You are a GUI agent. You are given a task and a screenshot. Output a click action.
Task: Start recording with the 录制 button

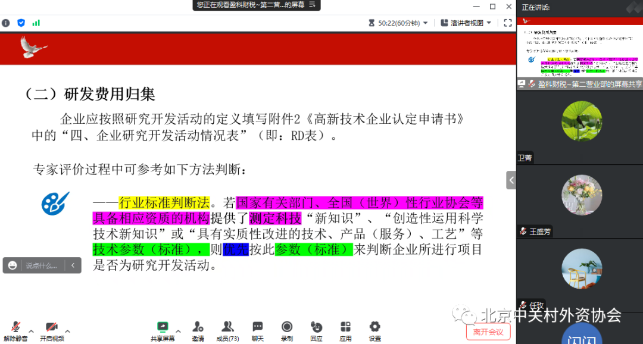coord(287,332)
